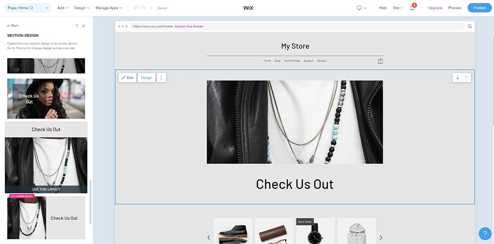This screenshot has height=244, width=494.
Task: Open the notifications bell
Action: pyautogui.click(x=412, y=8)
